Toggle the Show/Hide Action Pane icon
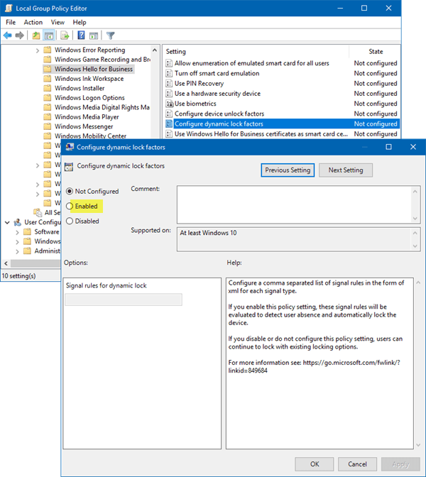 (94, 35)
